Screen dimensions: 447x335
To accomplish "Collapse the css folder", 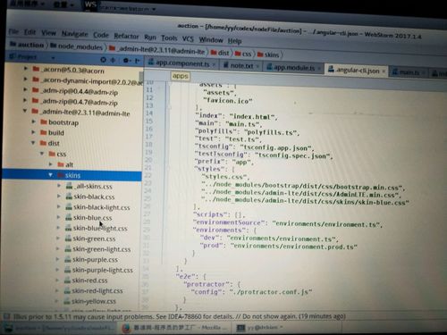I will 42,154.
